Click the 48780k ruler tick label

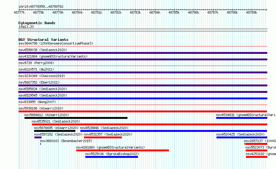click(x=77, y=12)
